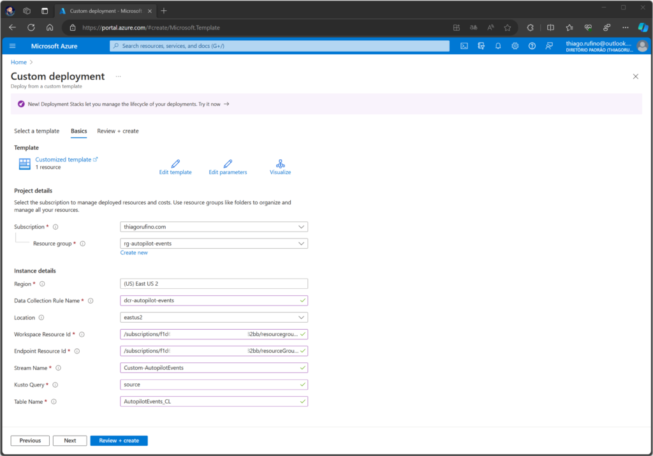Click the Create new resource group link

pos(134,253)
